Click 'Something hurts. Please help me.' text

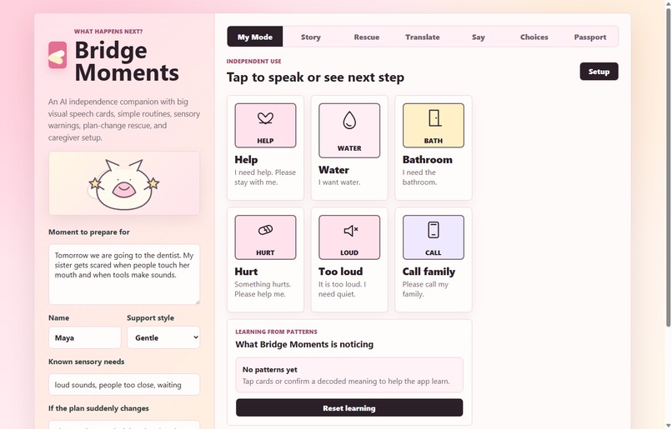(x=263, y=289)
